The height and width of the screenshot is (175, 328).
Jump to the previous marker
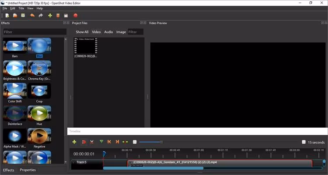[109, 142]
